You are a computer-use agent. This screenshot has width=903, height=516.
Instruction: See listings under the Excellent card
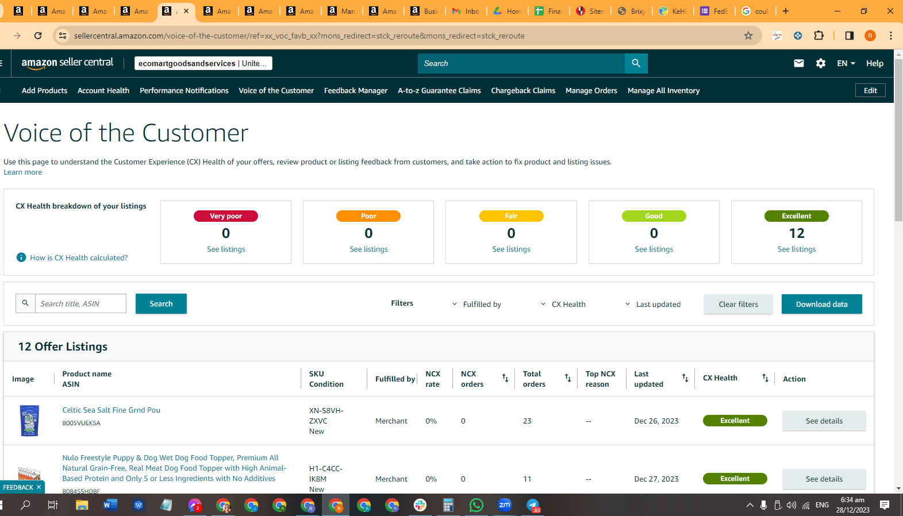point(796,249)
